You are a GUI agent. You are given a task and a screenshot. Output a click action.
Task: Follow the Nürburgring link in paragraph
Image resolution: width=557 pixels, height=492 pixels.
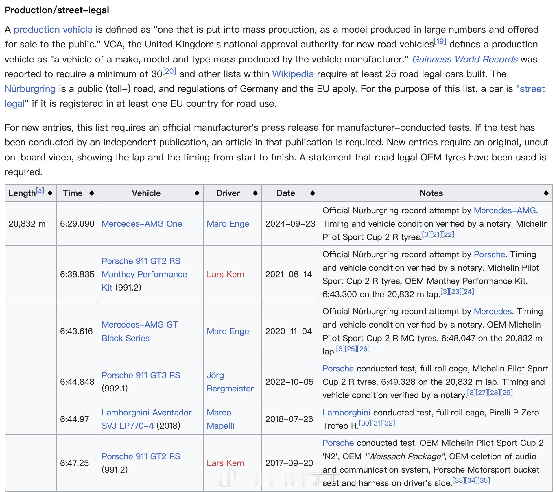click(x=30, y=89)
